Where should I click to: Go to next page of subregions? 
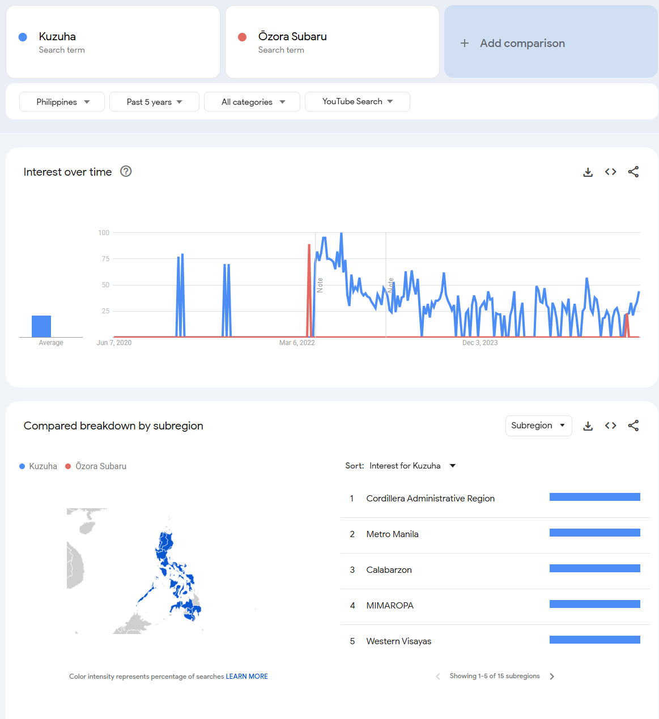(552, 677)
